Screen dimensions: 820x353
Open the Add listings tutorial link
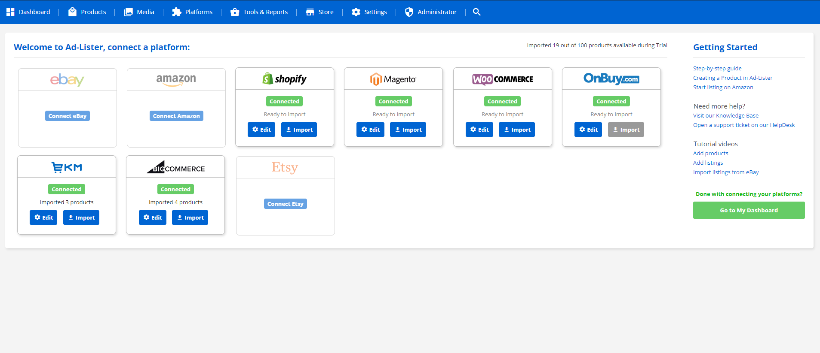[x=708, y=163]
